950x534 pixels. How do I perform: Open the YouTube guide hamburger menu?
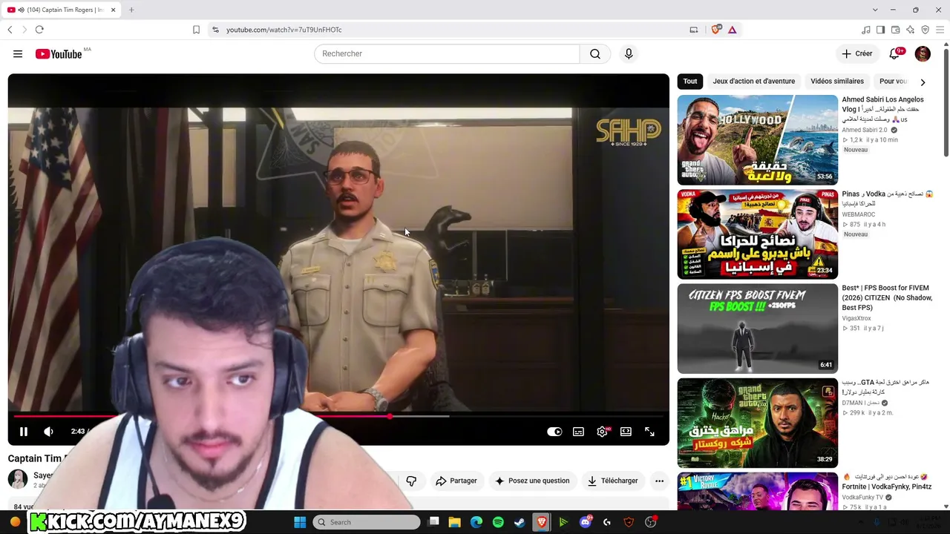18,53
